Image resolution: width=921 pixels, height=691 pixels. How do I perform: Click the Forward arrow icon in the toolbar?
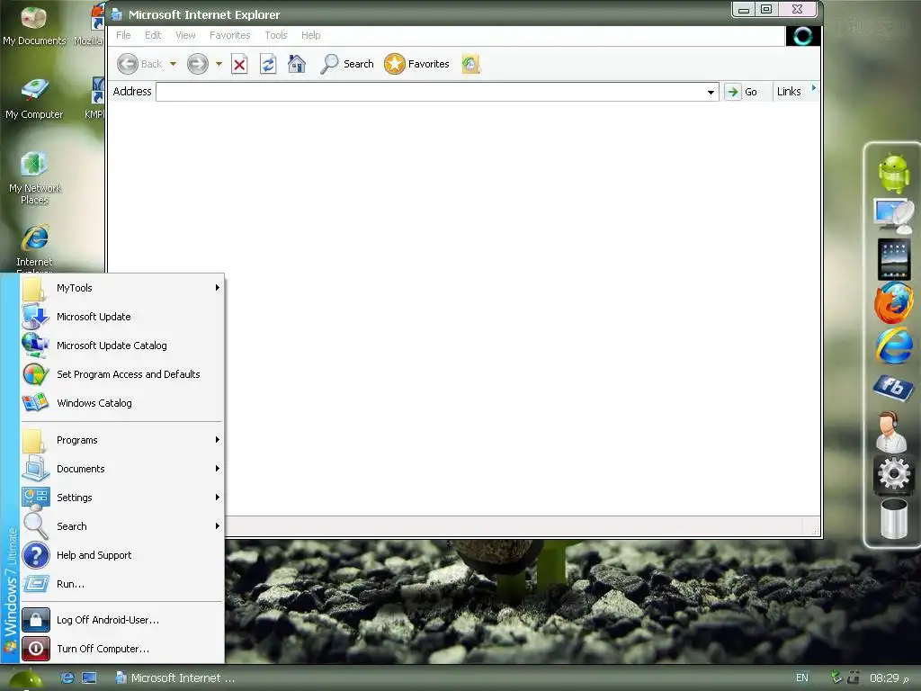(x=197, y=64)
